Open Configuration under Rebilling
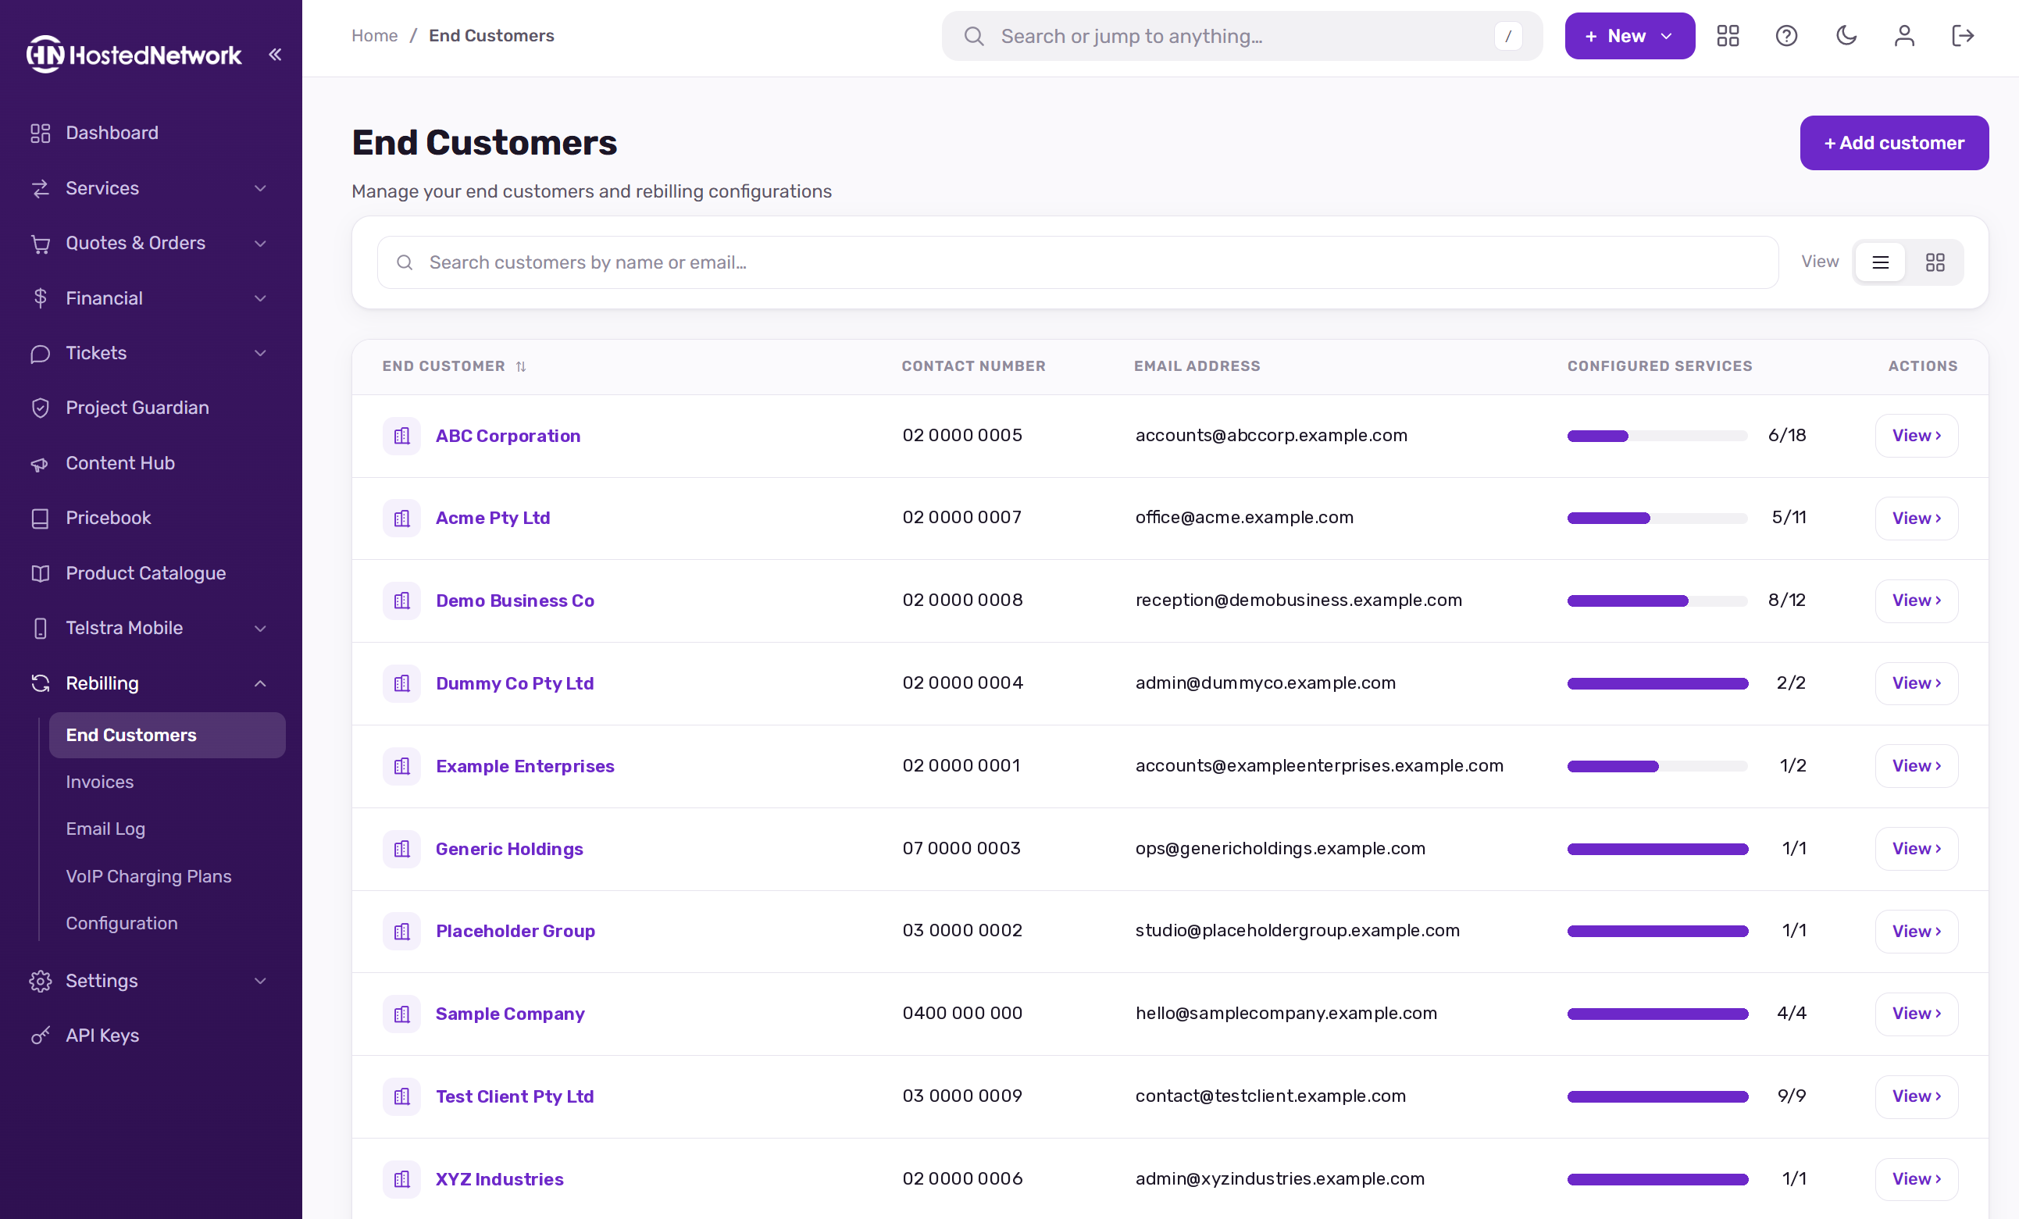Image resolution: width=2019 pixels, height=1219 pixels. pos(121,923)
